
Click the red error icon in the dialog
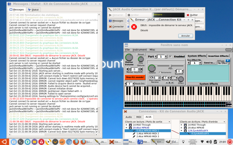(x=134, y=27)
